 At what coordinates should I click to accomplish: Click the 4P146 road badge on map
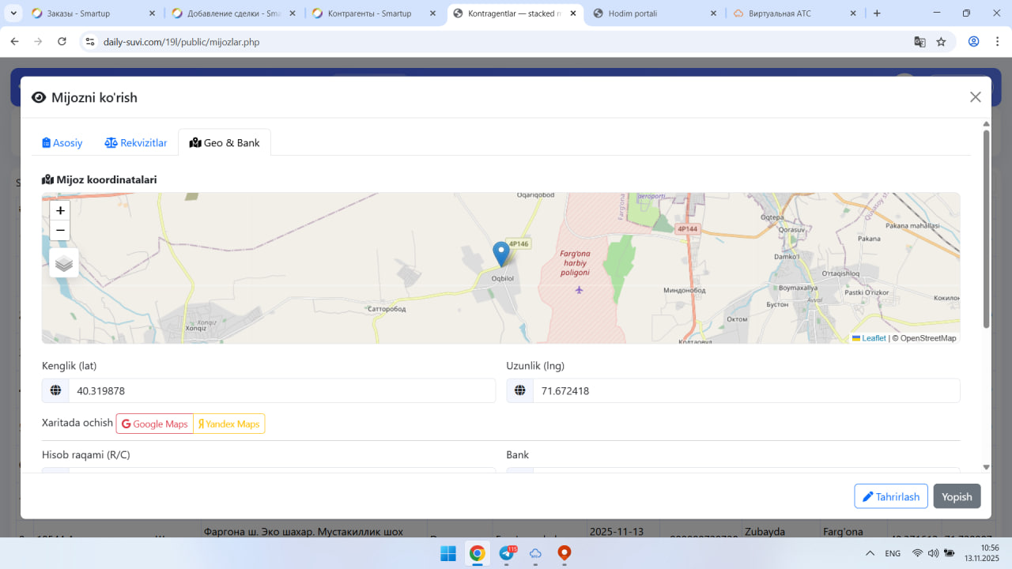pos(519,244)
